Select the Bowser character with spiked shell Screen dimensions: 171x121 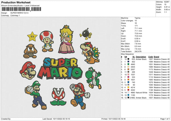pyautogui.click(x=90, y=53)
